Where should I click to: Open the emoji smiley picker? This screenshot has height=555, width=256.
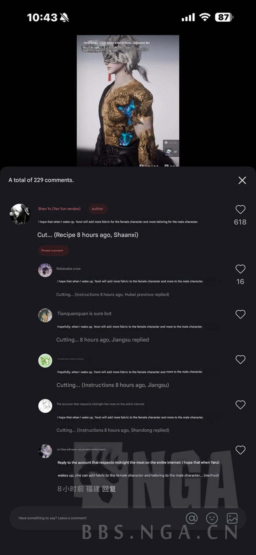212,518
